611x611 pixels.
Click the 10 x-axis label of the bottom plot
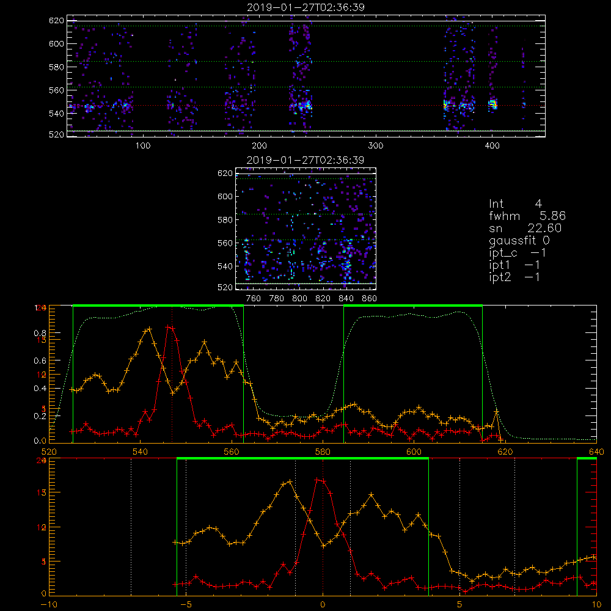(x=596, y=604)
